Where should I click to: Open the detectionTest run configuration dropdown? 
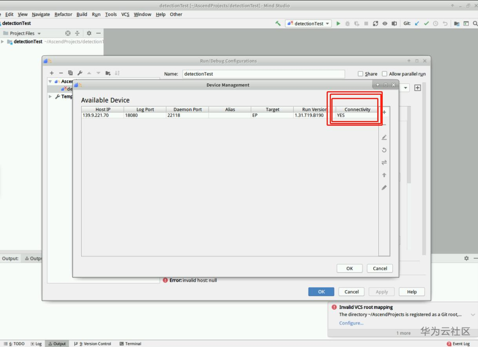[309, 23]
